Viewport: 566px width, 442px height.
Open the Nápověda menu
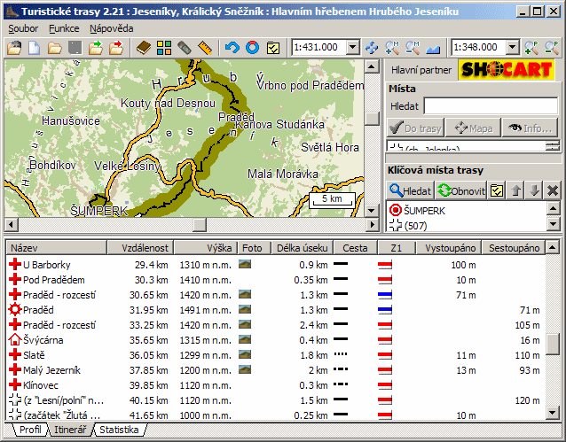coord(112,28)
